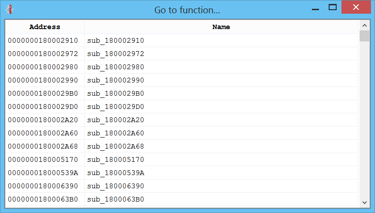The image size is (375, 213).
Task: Select address 0000000180002972
Action: click(43, 53)
